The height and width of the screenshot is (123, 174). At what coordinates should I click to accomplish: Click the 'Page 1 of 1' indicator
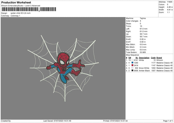[x=168, y=121]
